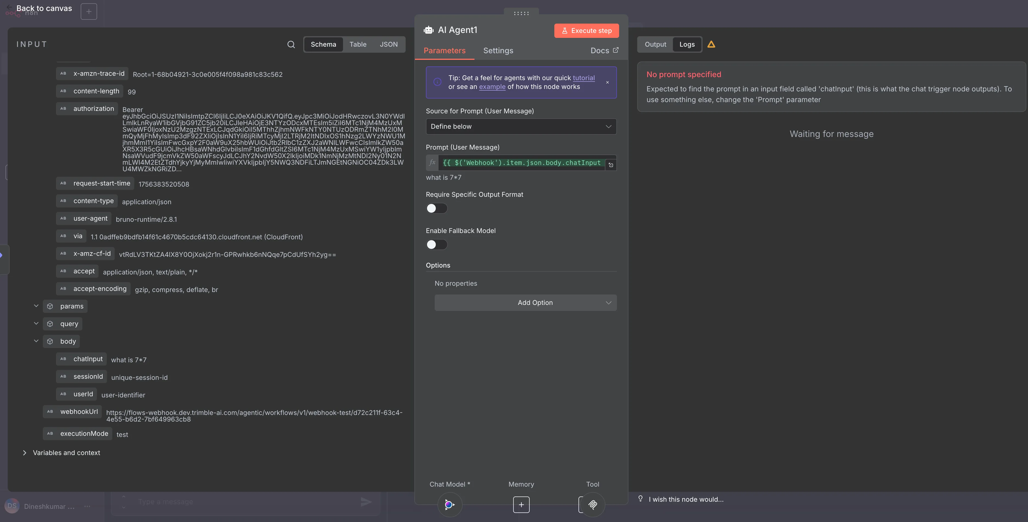Click the send message arrow icon
Image resolution: width=1028 pixels, height=522 pixels.
point(366,502)
